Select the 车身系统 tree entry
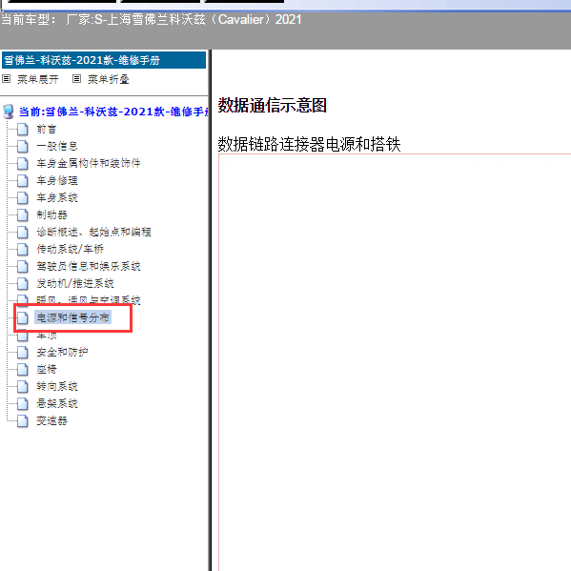The image size is (571, 571). pyautogui.click(x=57, y=197)
